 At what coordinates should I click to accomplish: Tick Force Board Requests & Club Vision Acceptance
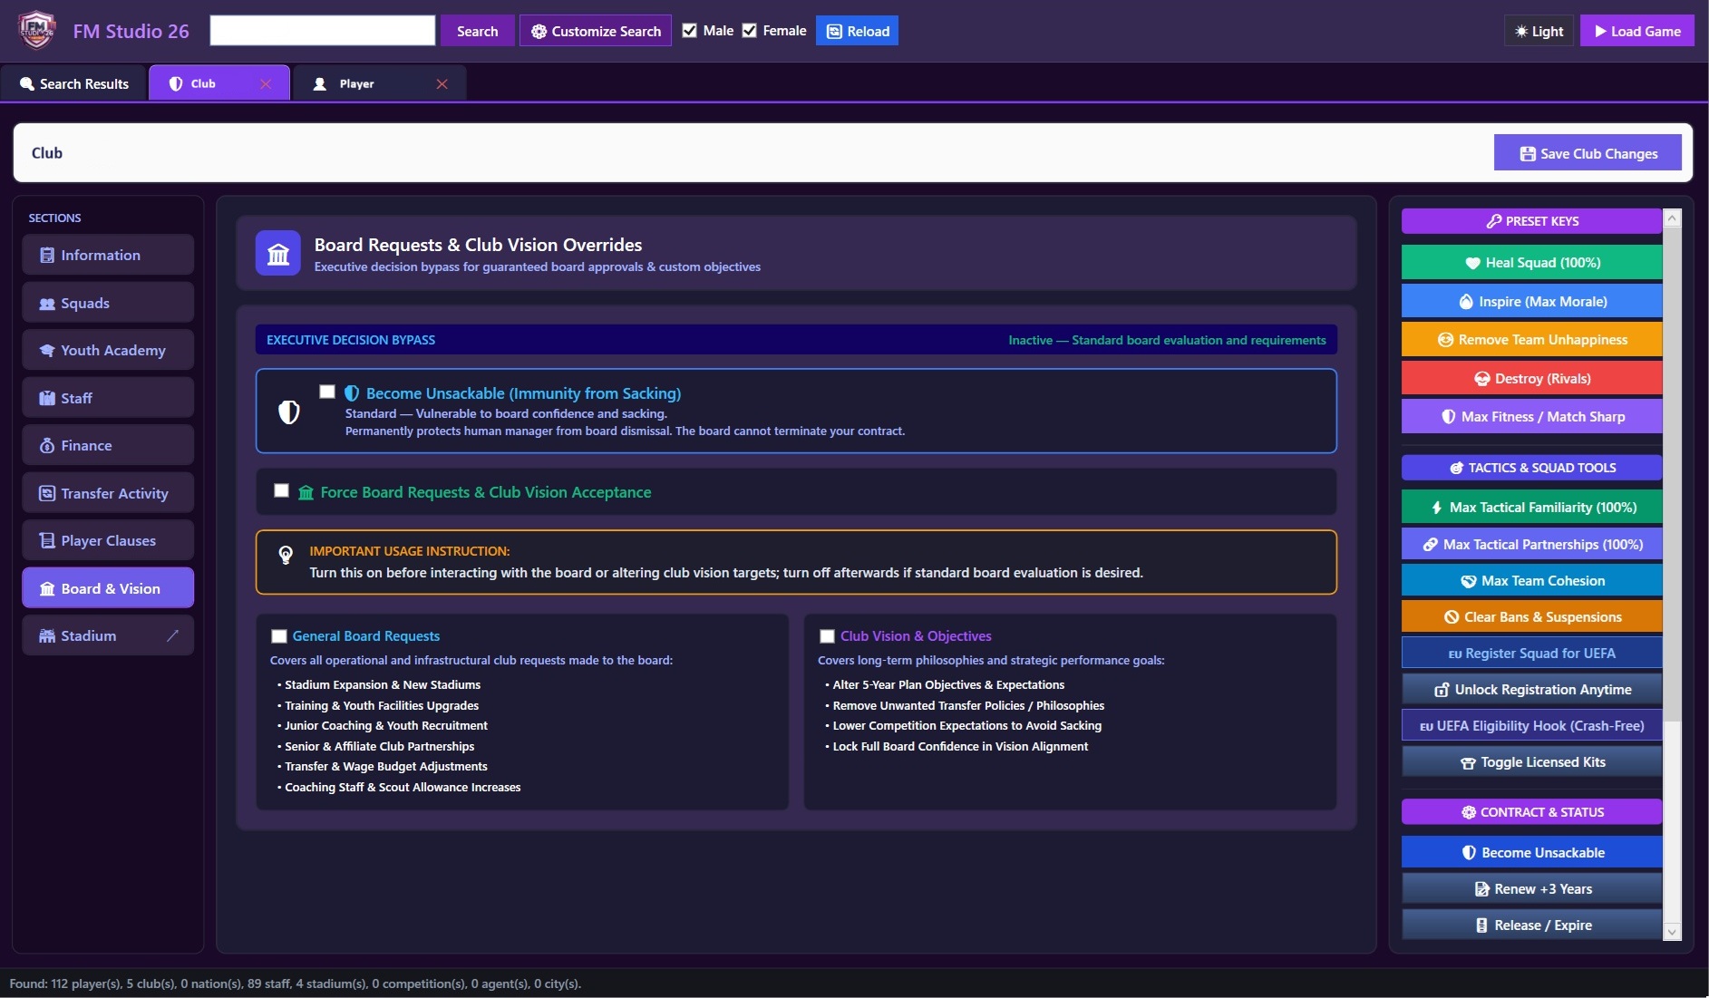click(281, 490)
